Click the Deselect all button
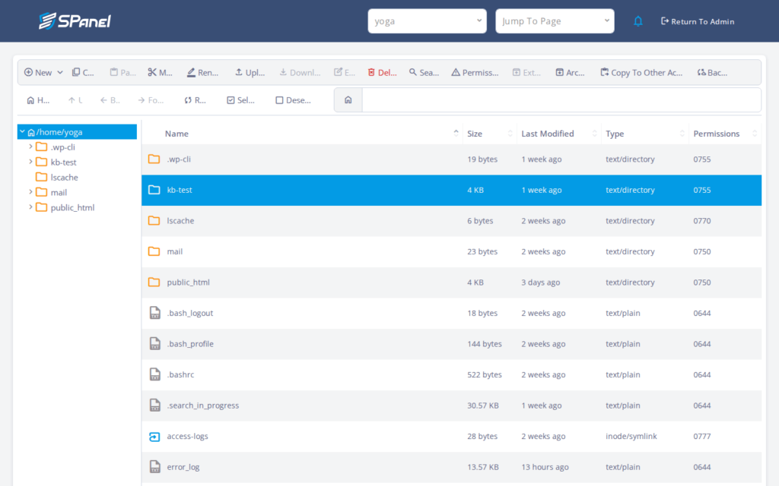This screenshot has width=779, height=486. (293, 100)
